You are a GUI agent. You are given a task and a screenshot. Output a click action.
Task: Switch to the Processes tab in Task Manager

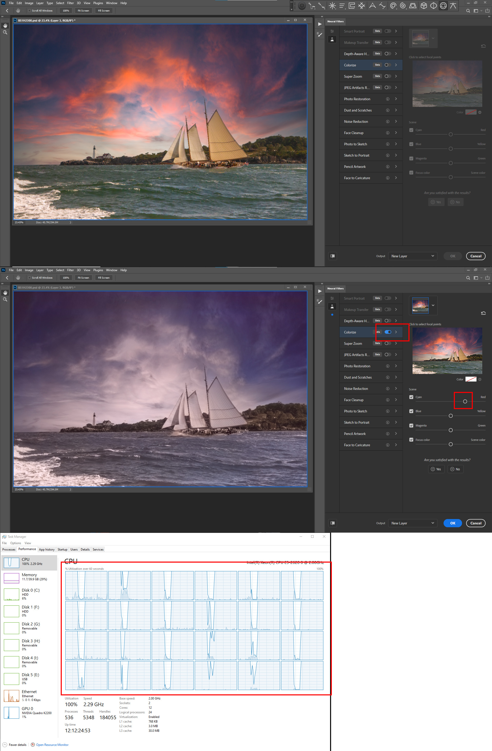9,549
